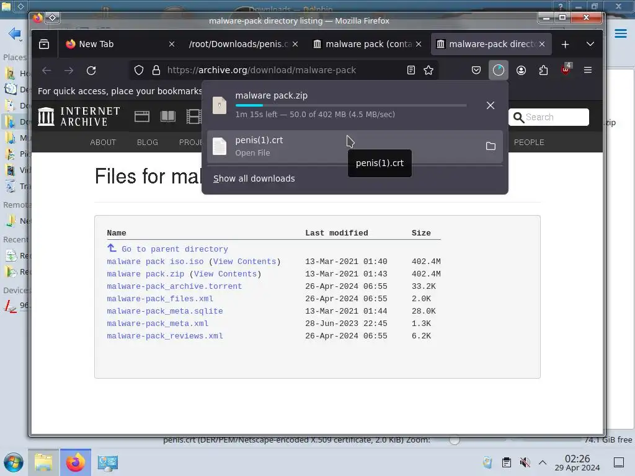View Contents of malware pack iso.iso
This screenshot has width=635, height=476.
click(244, 262)
